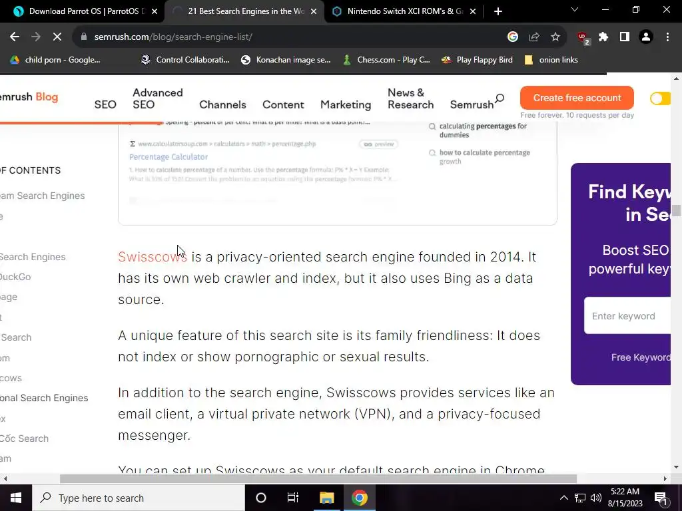The width and height of the screenshot is (682, 511).
Task: Open the SEO menu item
Action: (x=105, y=104)
